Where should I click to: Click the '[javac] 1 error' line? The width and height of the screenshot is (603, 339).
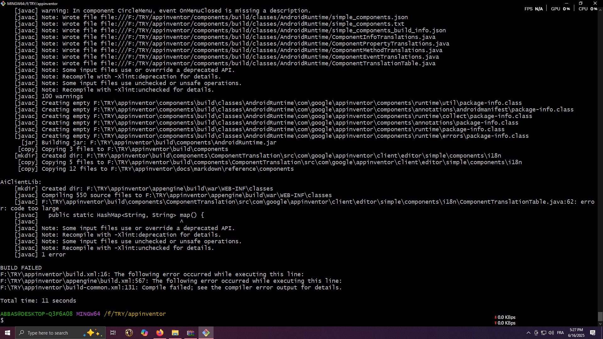[40, 255]
